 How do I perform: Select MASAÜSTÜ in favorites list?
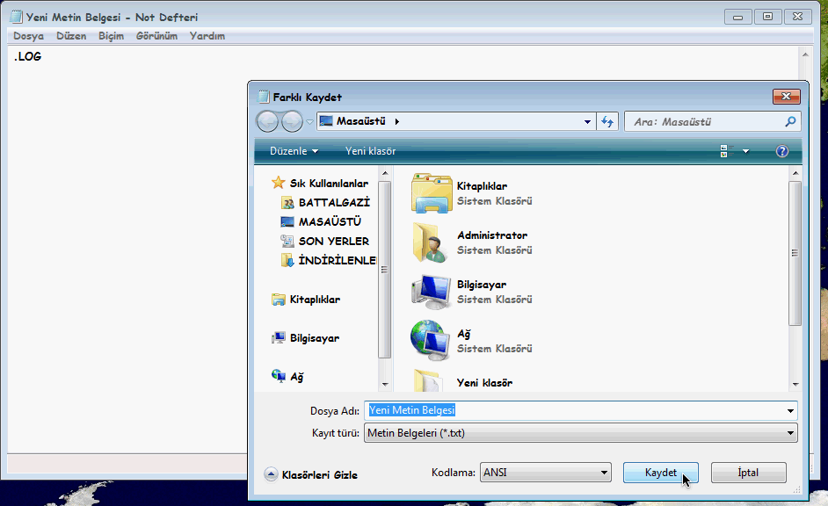click(x=330, y=221)
